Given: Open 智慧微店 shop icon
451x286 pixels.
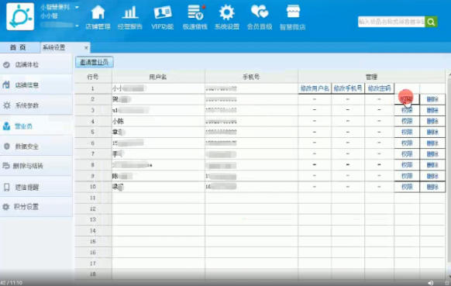Looking at the screenshot, I should click(292, 17).
